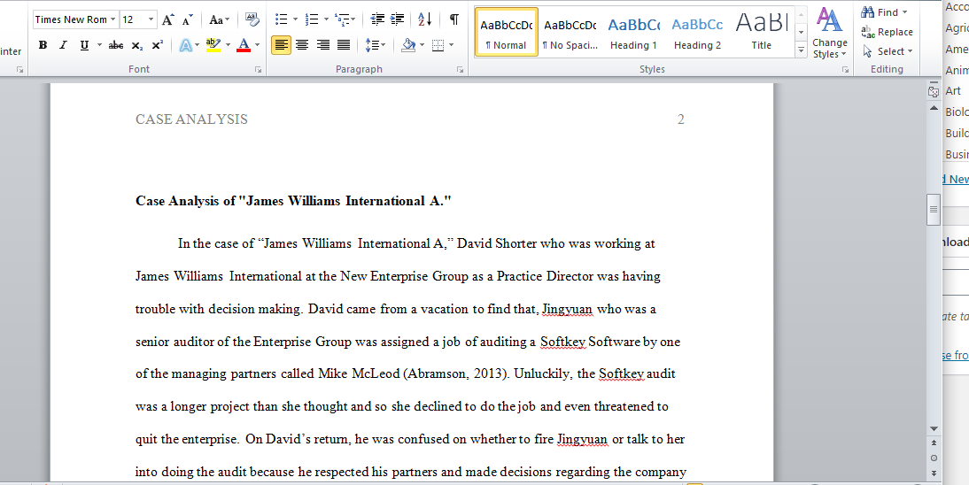Open the font size dropdown
Screen dimensions: 969x485
[151, 19]
